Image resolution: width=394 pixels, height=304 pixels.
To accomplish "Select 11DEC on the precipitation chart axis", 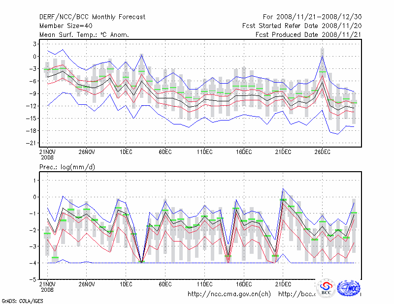I will [204, 284].
